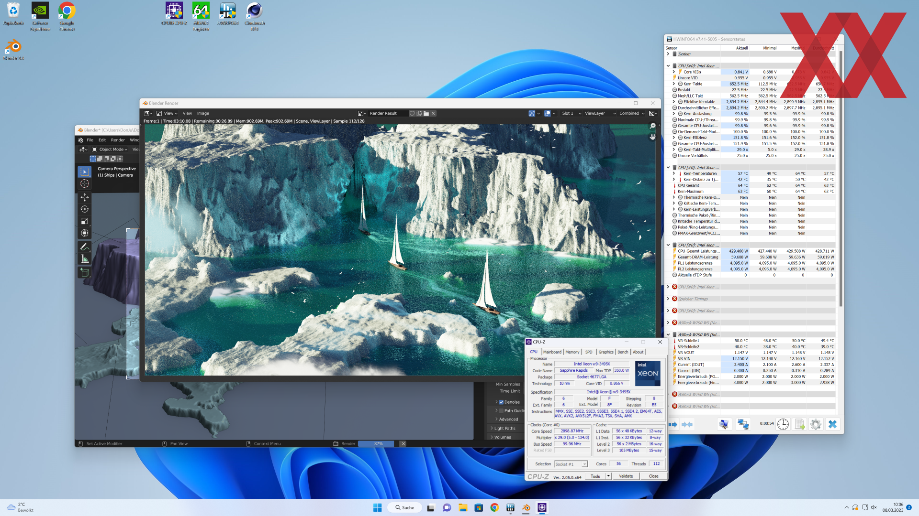Select the Set new selection mode button
This screenshot has width=919, height=516.
(93, 159)
